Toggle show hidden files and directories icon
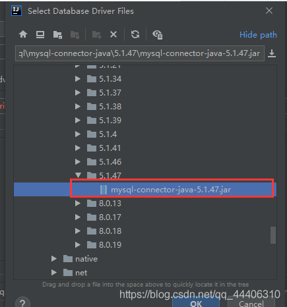 pos(158,35)
